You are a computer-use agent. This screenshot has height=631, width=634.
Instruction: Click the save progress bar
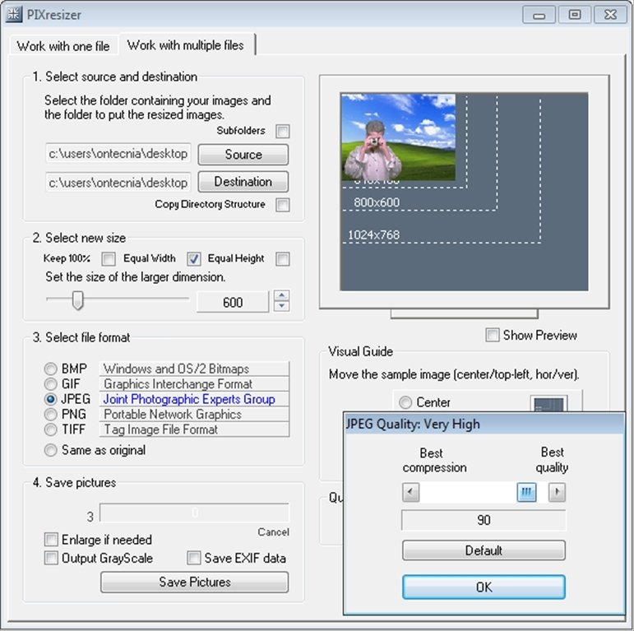point(195,513)
